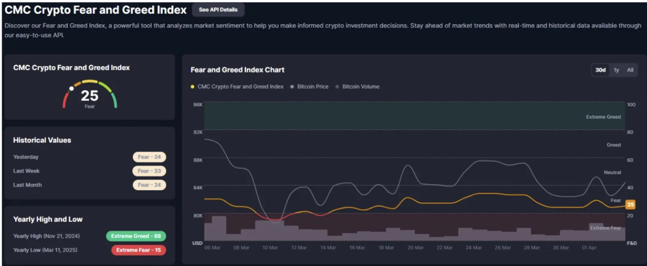The height and width of the screenshot is (266, 647).
Task: Click the Yearly High and Low heading
Action: pos(48,219)
